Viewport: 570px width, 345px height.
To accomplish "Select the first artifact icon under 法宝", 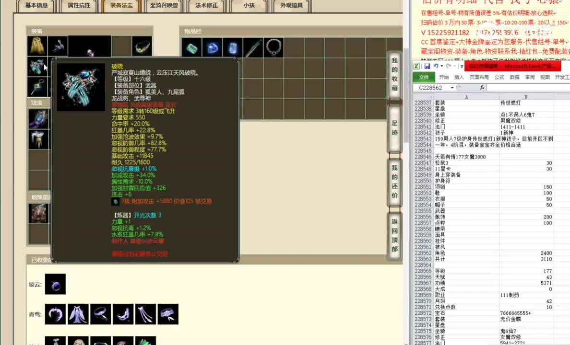I will 38,119.
